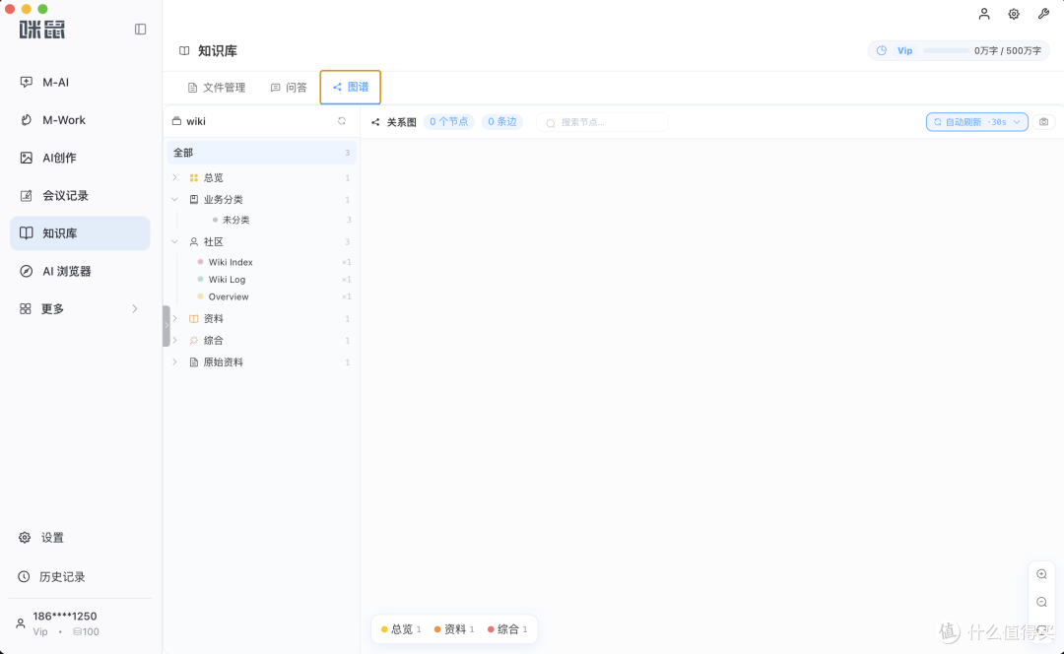Viewport: 1064px width, 654px height.
Task: Collapse the sidebar with the panel icon
Action: coord(141,30)
